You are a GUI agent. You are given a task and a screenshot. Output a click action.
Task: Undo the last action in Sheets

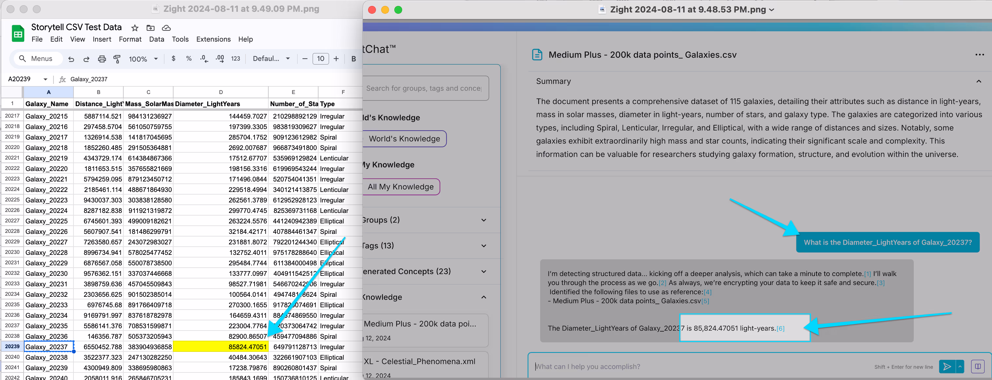(x=71, y=59)
